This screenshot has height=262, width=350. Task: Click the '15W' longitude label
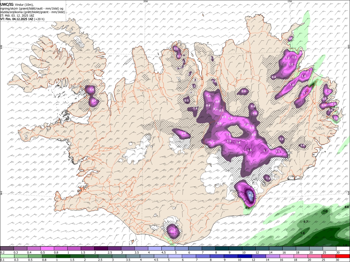[x=290, y=1]
